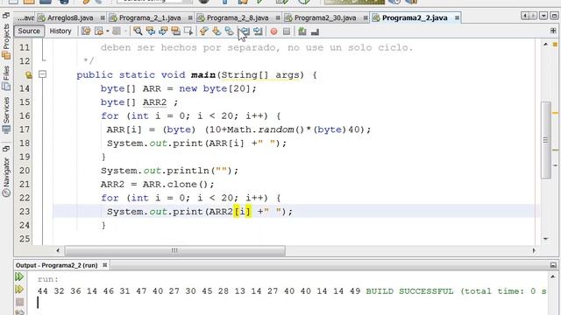Image resolution: width=561 pixels, height=315 pixels.
Task: Click the horizontal editor scrollbar thumb
Action: click(x=175, y=250)
